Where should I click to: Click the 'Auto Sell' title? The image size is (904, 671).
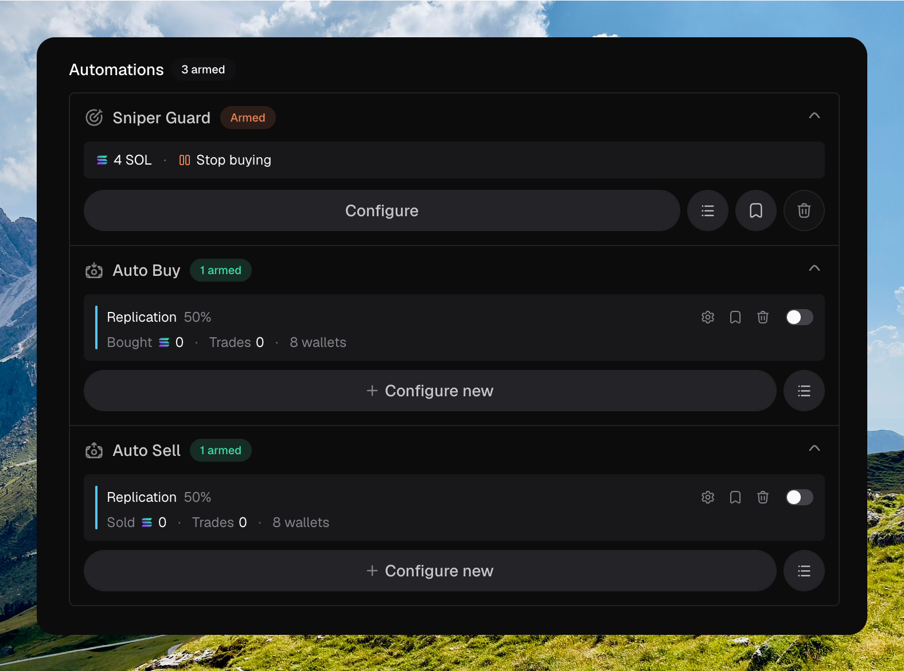(146, 450)
